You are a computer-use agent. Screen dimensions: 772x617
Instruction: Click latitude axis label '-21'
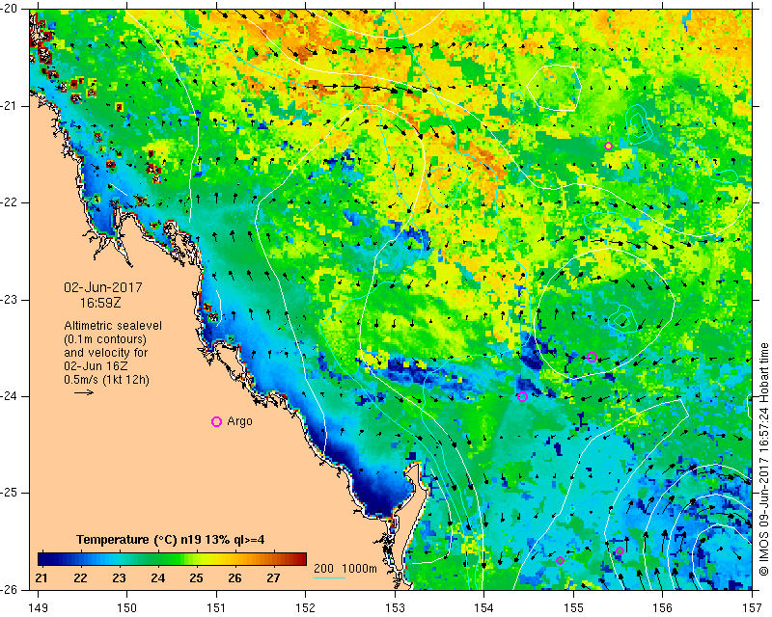pos(10,106)
